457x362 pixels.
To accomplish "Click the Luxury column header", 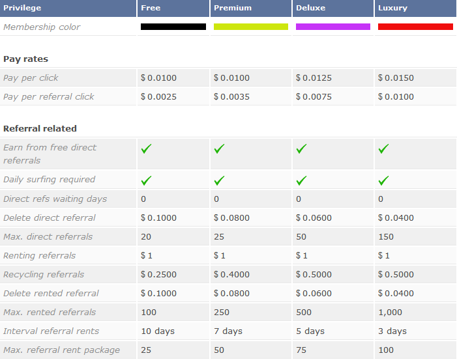I will 416,8.
